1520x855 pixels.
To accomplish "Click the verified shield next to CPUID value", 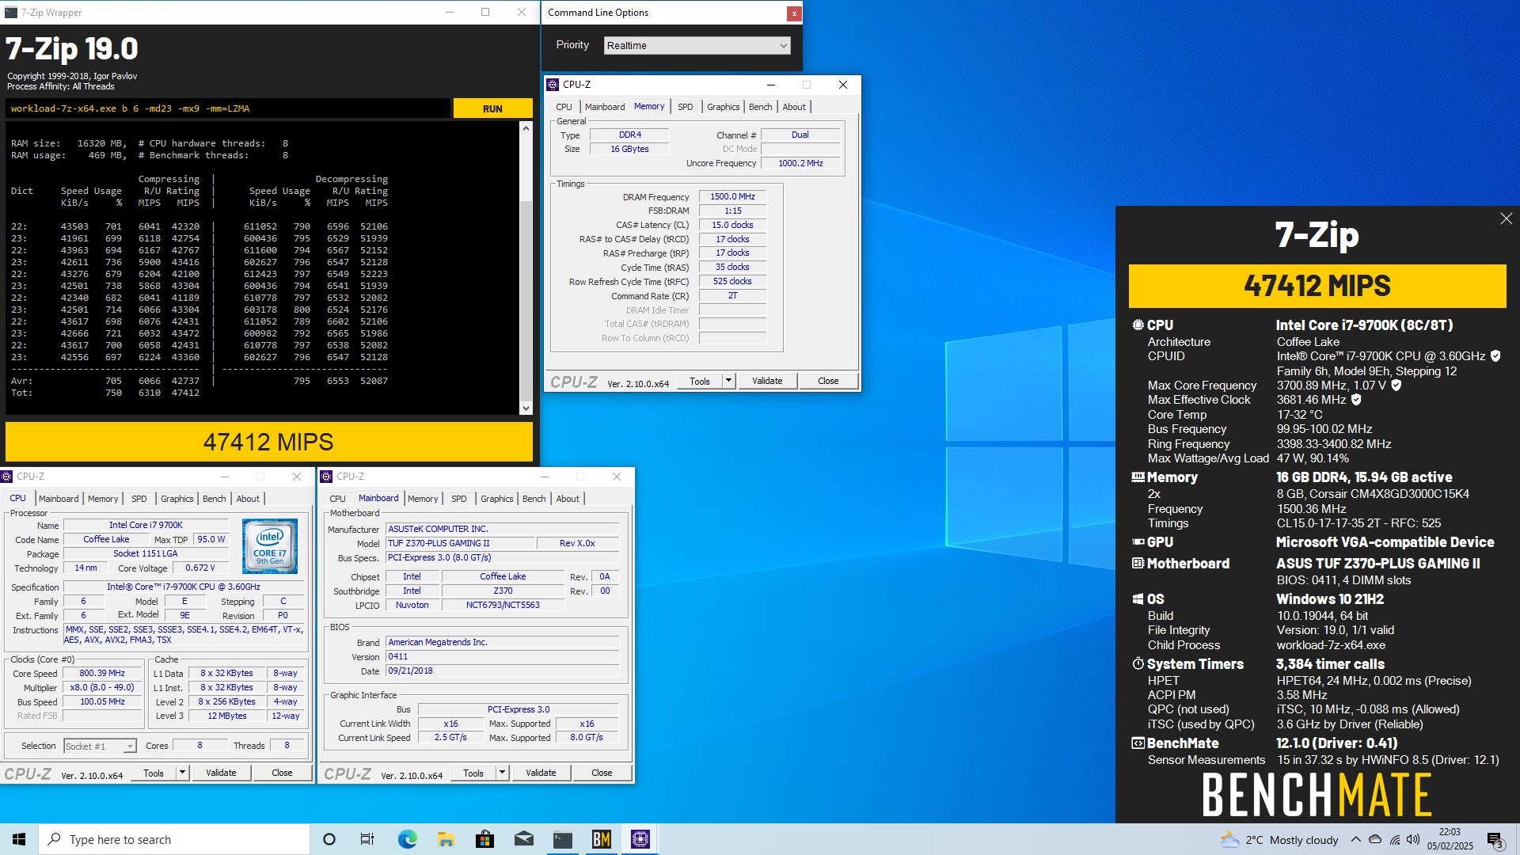I will [x=1495, y=356].
